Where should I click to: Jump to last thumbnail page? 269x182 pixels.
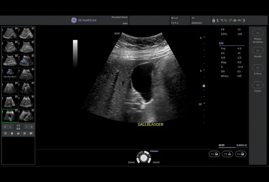[32, 127]
